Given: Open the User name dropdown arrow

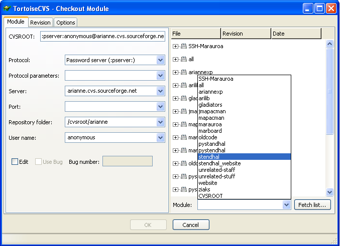Looking at the screenshot, I should point(160,137).
